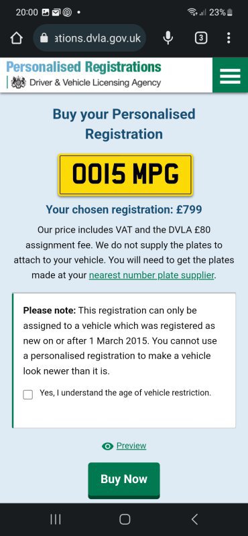Tick the age of vehicle restriction checkbox
The height and width of the screenshot is (536, 248).
tap(28, 395)
